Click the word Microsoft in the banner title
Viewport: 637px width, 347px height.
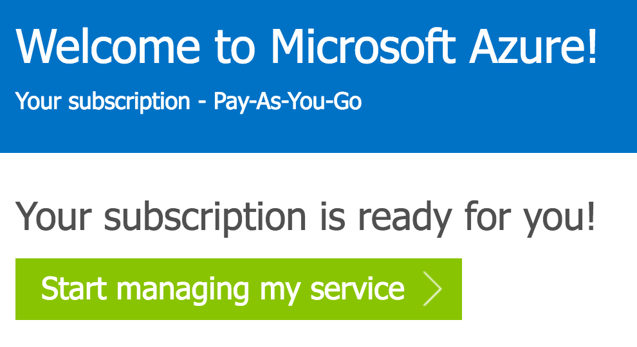[364, 46]
